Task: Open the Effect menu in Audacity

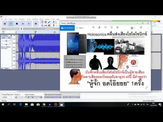Action: (41, 19)
